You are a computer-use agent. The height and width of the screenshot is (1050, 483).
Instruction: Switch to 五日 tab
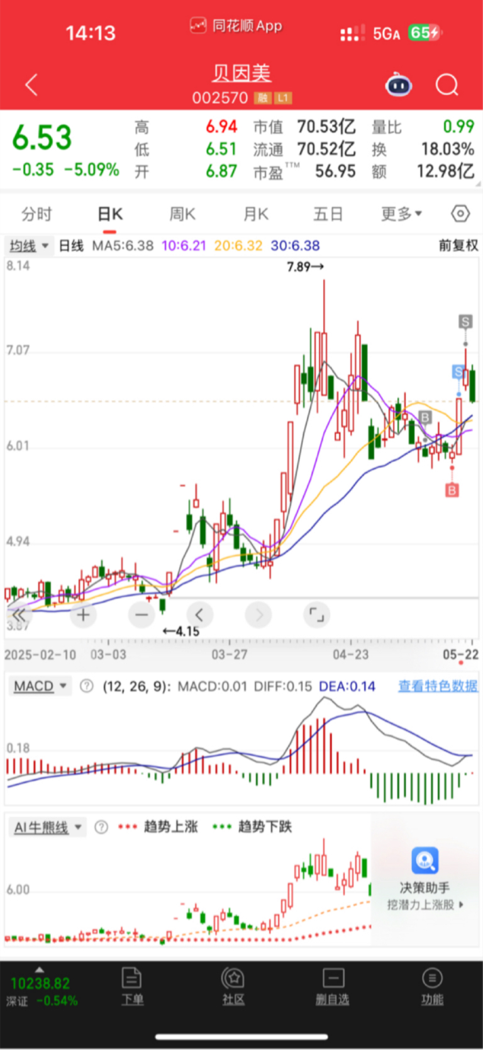pyautogui.click(x=328, y=214)
